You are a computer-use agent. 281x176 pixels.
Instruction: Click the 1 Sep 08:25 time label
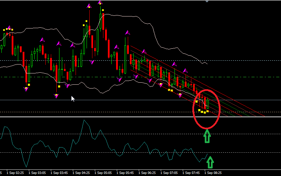(x=213, y=173)
